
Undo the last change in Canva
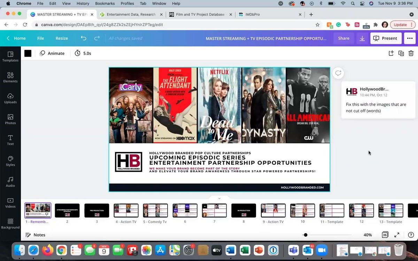(x=84, y=38)
